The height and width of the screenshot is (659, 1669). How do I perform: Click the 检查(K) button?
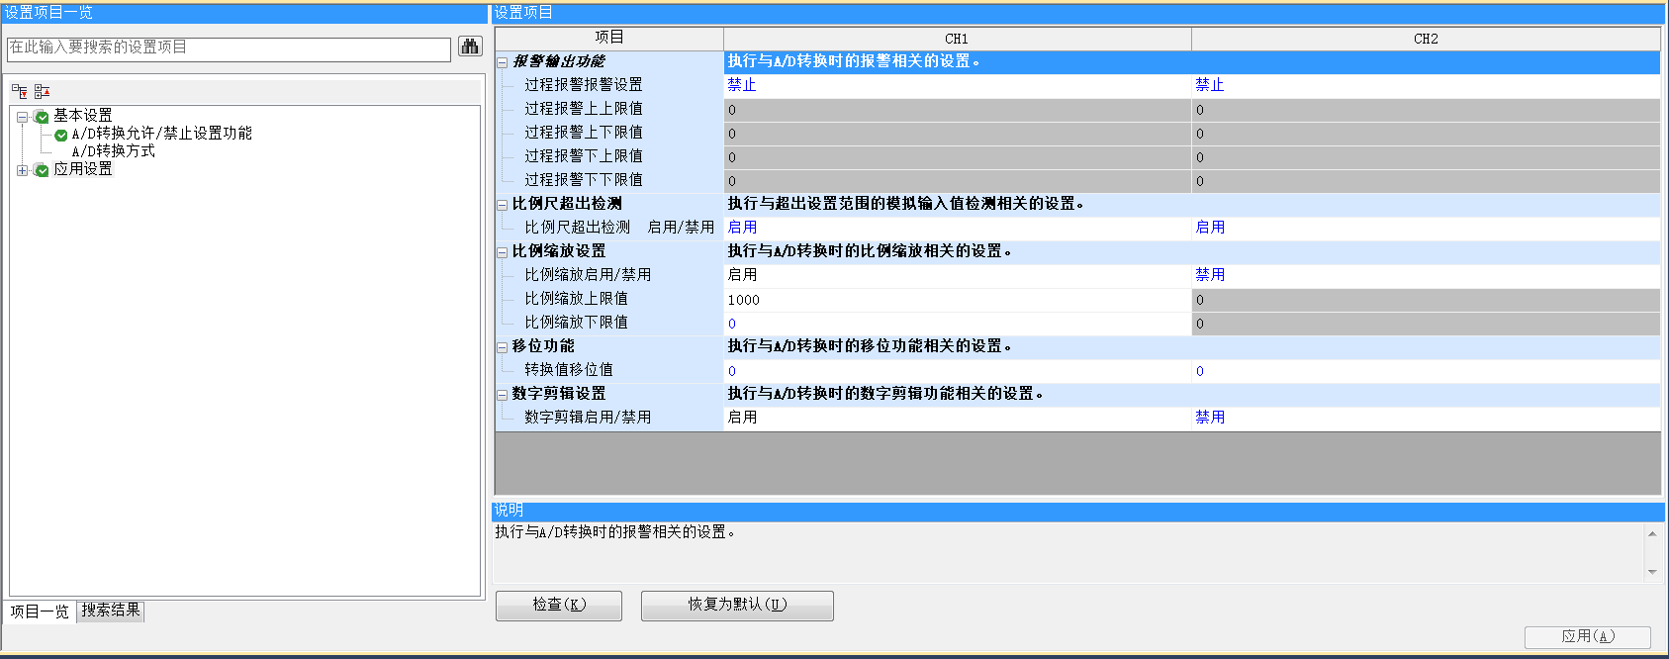[x=559, y=605]
